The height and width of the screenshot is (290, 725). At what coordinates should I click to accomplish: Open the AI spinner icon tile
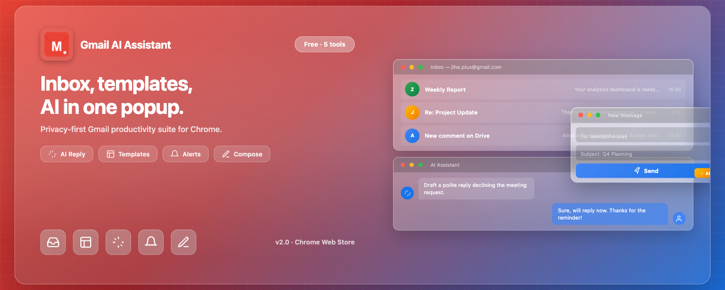(118, 242)
